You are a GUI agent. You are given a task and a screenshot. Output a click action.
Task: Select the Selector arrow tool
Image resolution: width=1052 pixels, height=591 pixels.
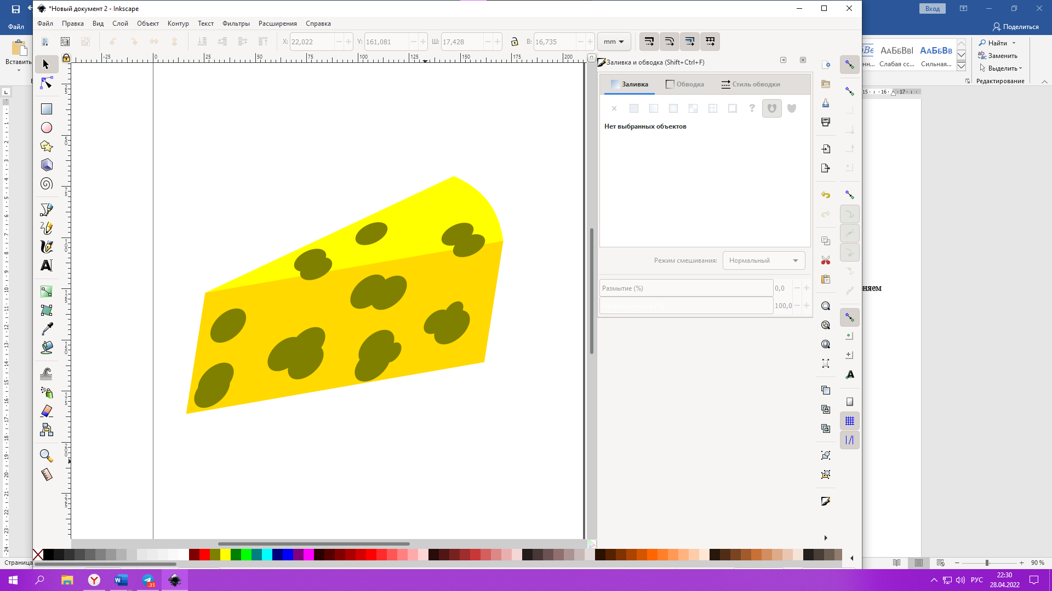point(47,65)
